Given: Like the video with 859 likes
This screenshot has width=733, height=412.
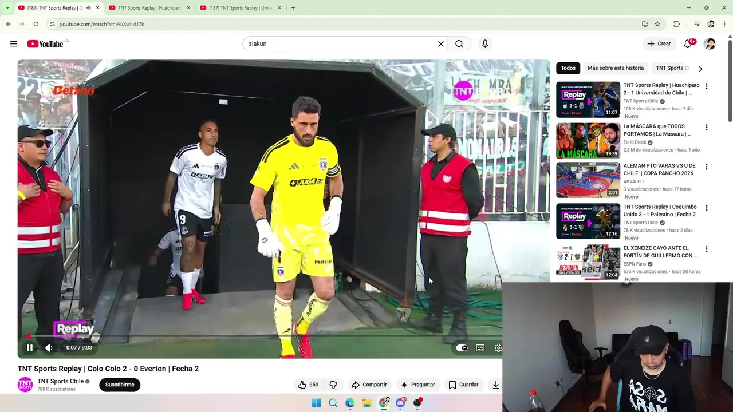Looking at the screenshot, I should pos(308,385).
